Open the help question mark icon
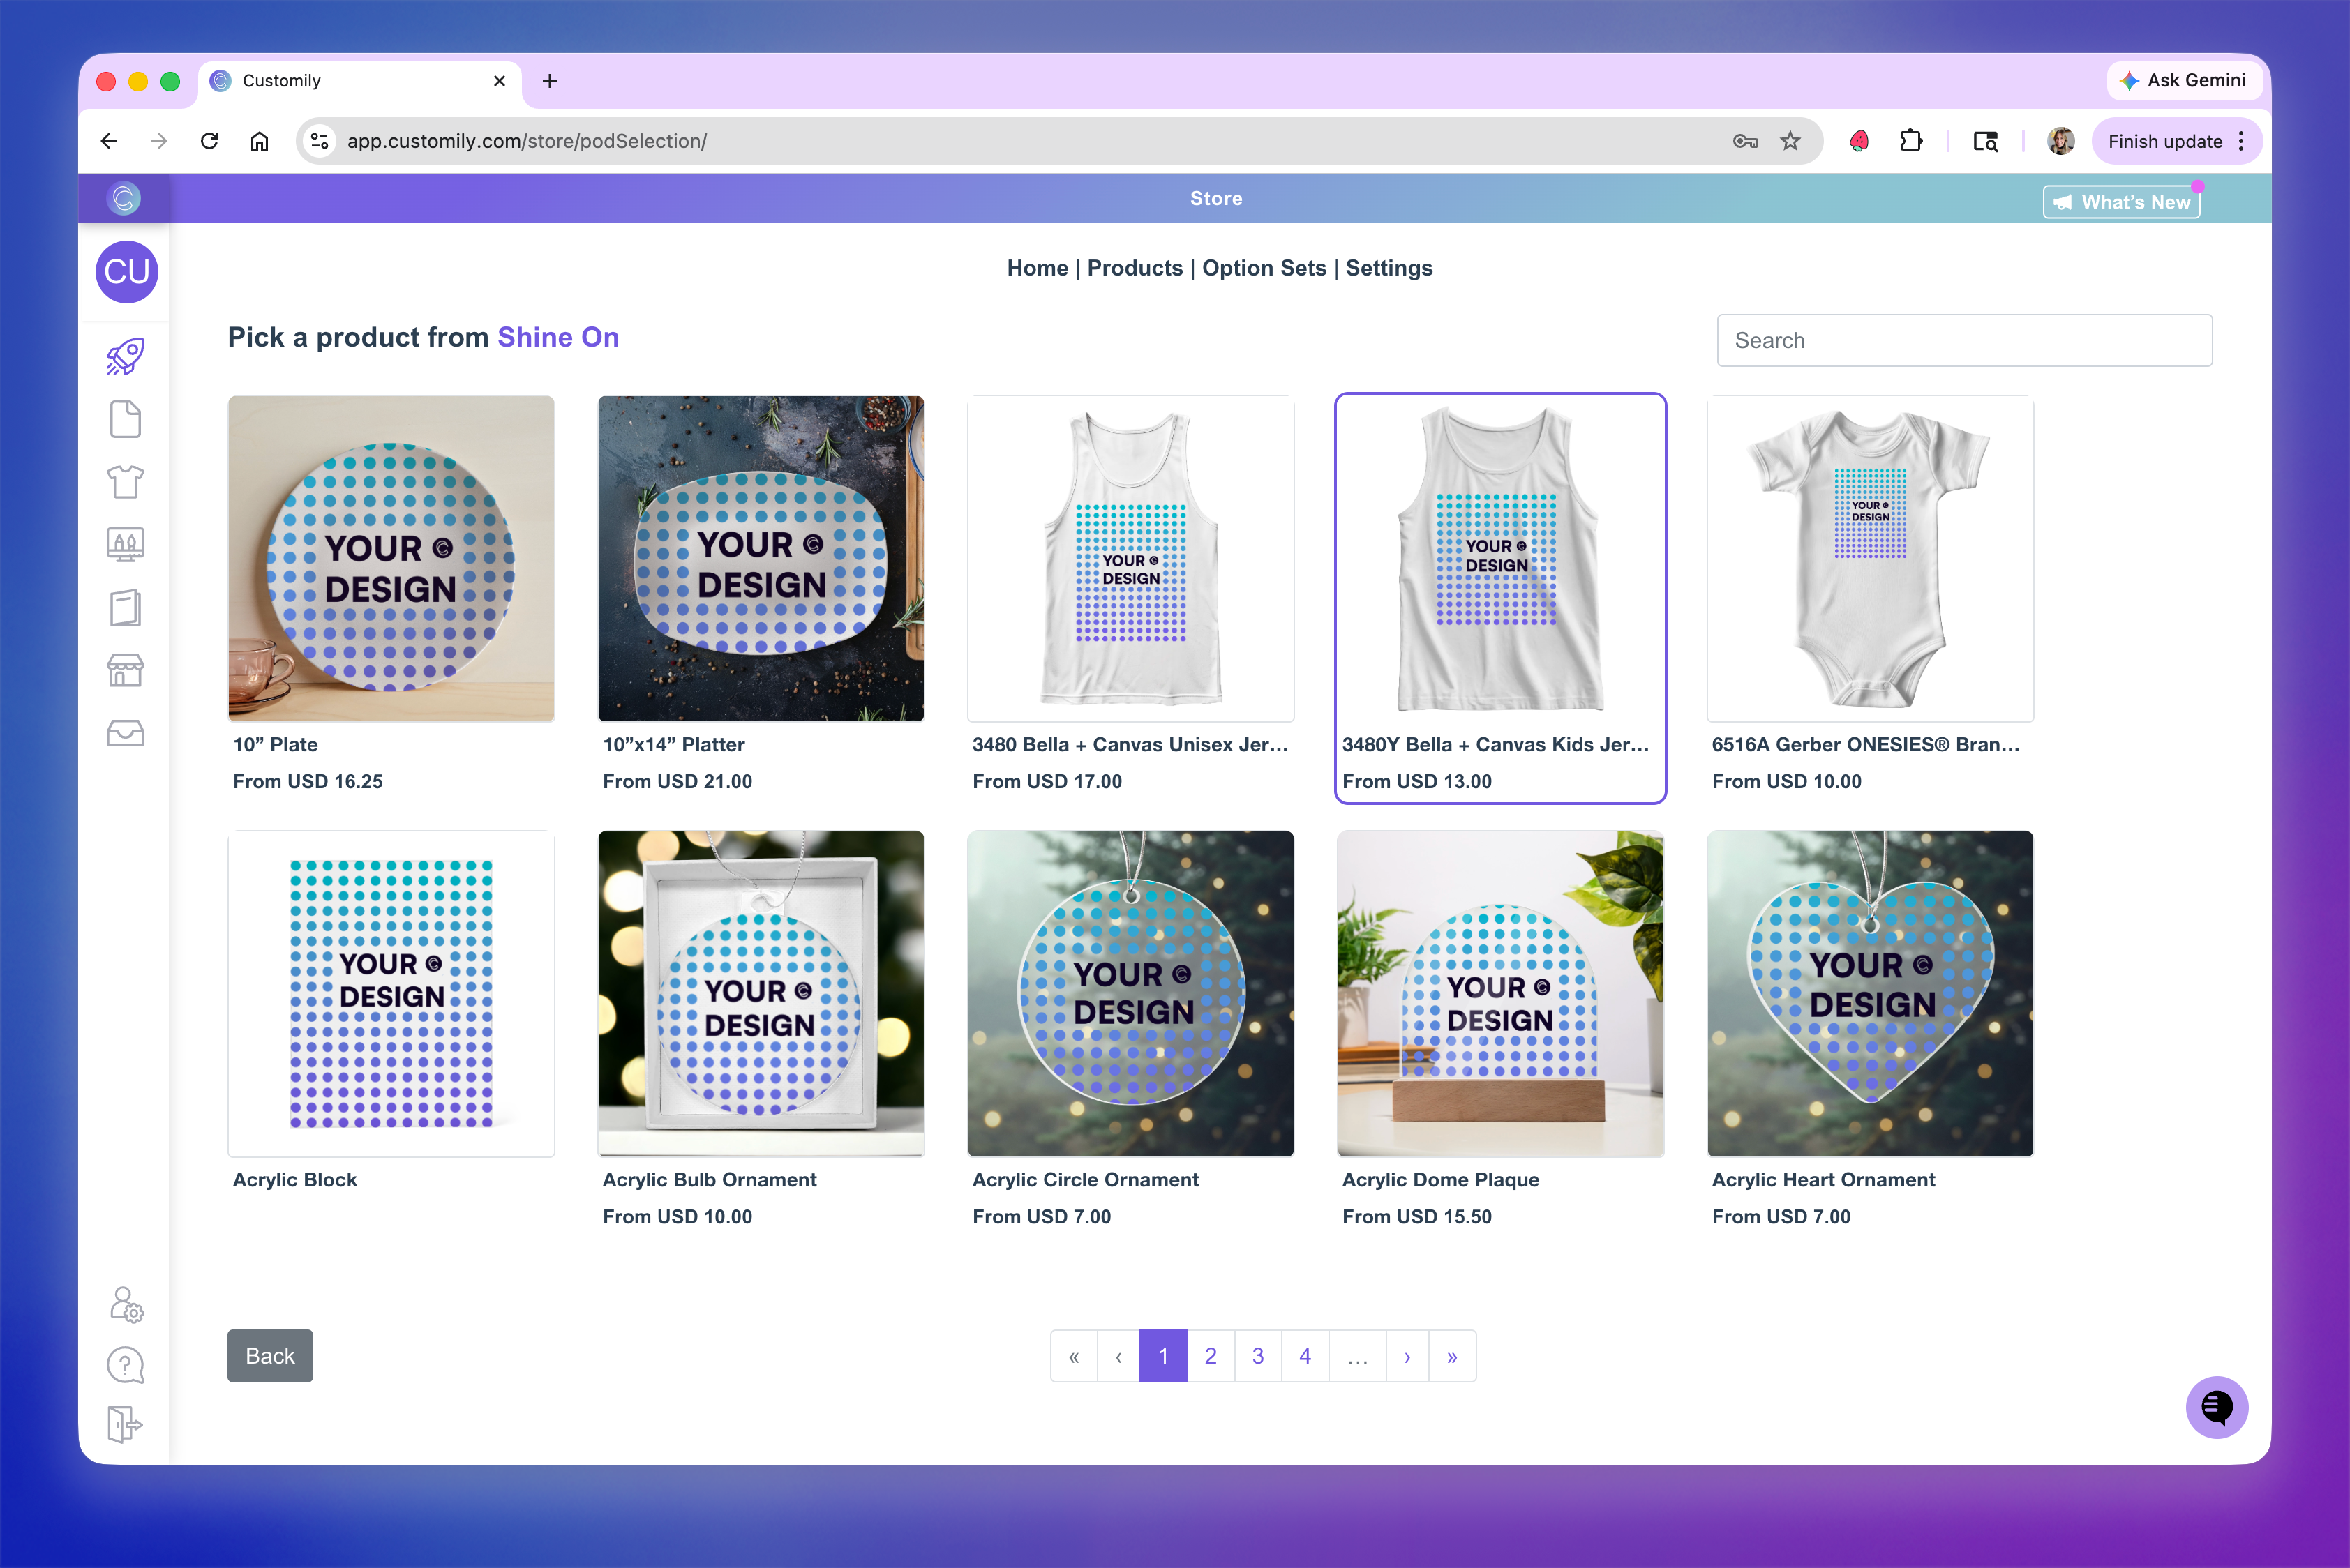The height and width of the screenshot is (1568, 2350). [126, 1365]
